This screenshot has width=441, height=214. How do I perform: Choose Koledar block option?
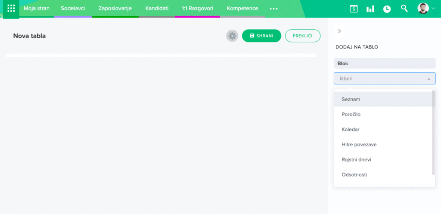(x=351, y=129)
